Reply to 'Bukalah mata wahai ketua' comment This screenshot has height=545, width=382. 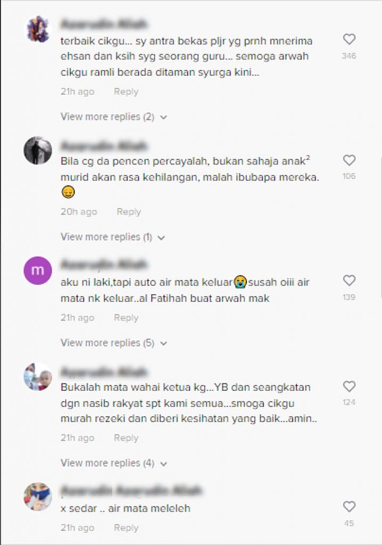(126, 438)
